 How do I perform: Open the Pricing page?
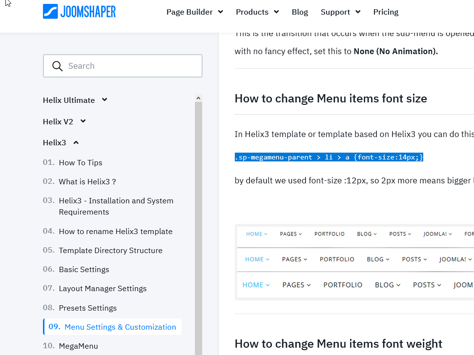tap(386, 12)
